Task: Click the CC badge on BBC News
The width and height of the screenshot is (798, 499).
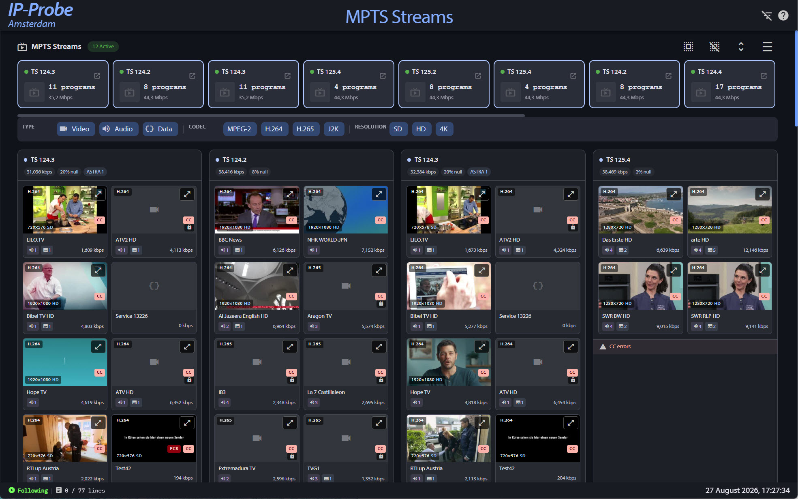Action: (x=291, y=220)
